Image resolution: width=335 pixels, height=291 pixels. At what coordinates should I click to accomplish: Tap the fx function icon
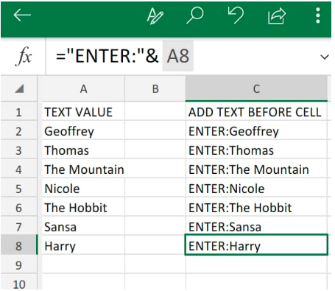[x=24, y=57]
